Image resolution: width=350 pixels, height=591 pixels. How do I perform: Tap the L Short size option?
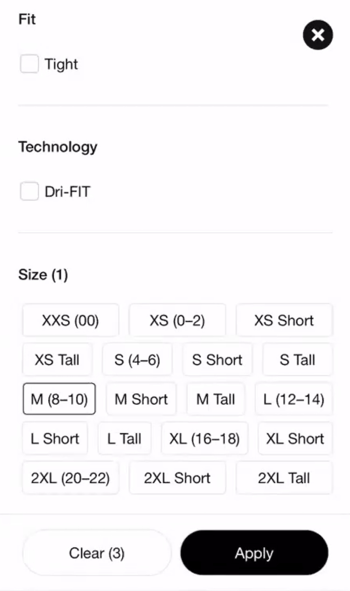[55, 438]
